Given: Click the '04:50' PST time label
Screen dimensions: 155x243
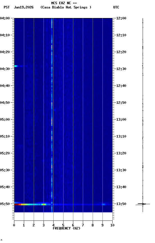Looking at the screenshot, I should [x=5, y=103].
